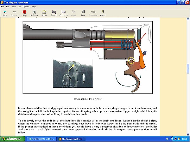Open the Help menu
Image resolution: width=190 pixels, height=142 pixels.
(34, 7)
